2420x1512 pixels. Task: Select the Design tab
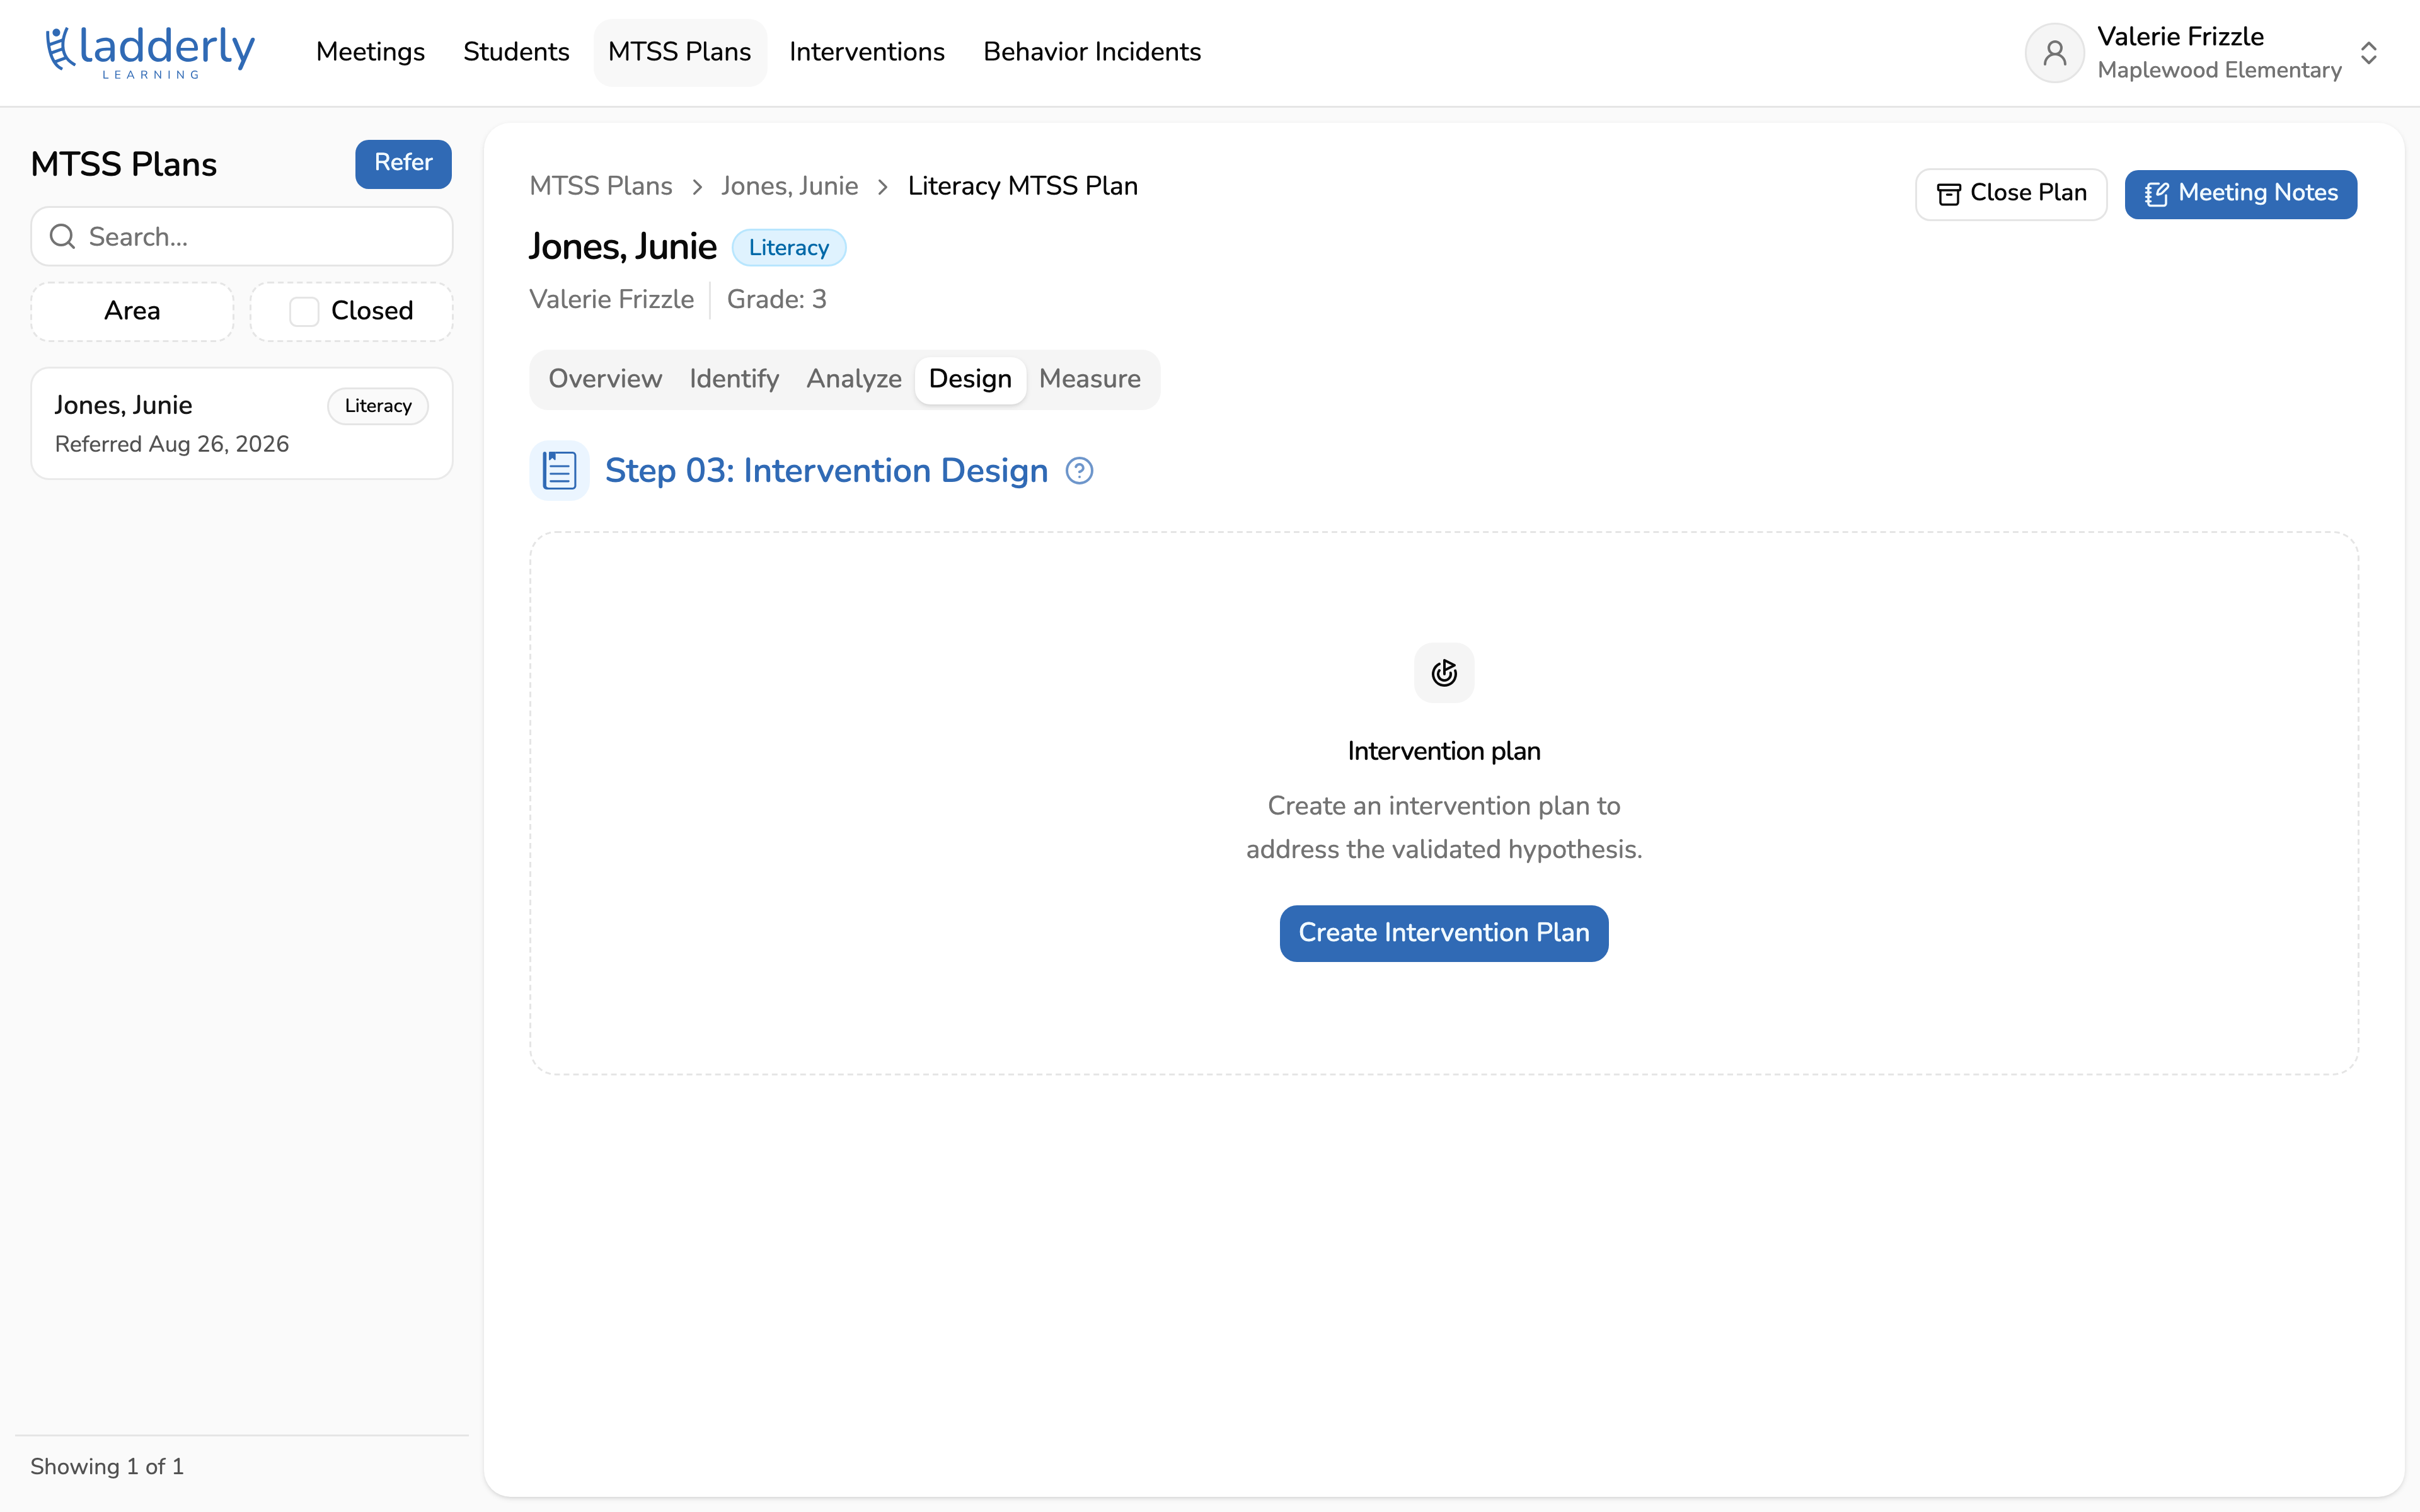pos(970,379)
